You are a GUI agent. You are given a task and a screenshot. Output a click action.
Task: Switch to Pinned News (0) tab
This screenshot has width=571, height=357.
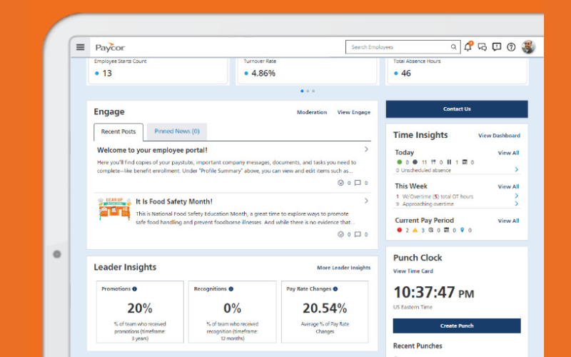[x=177, y=131]
